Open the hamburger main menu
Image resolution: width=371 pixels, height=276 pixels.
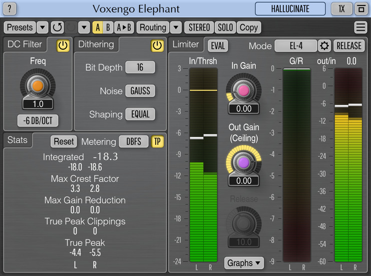point(360,28)
